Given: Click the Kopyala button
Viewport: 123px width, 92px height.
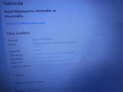Looking at the screenshot, I should pos(19,75).
